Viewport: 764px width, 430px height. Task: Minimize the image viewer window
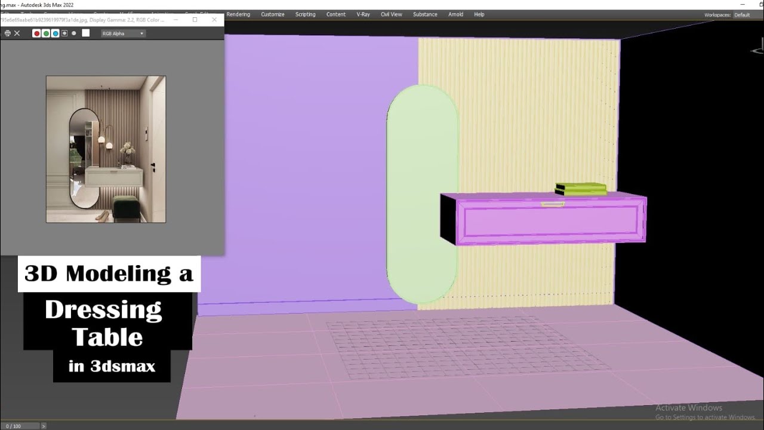tap(175, 20)
